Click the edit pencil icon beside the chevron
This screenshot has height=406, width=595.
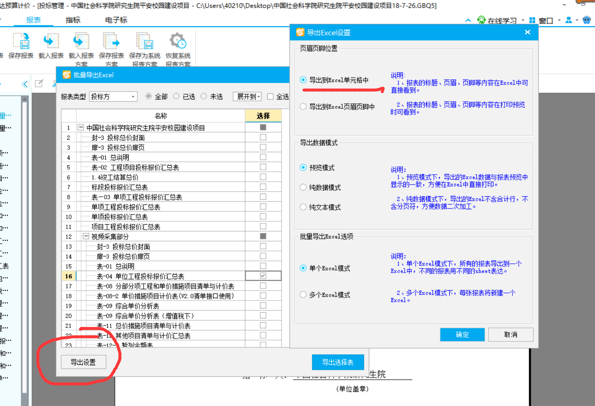point(39,83)
